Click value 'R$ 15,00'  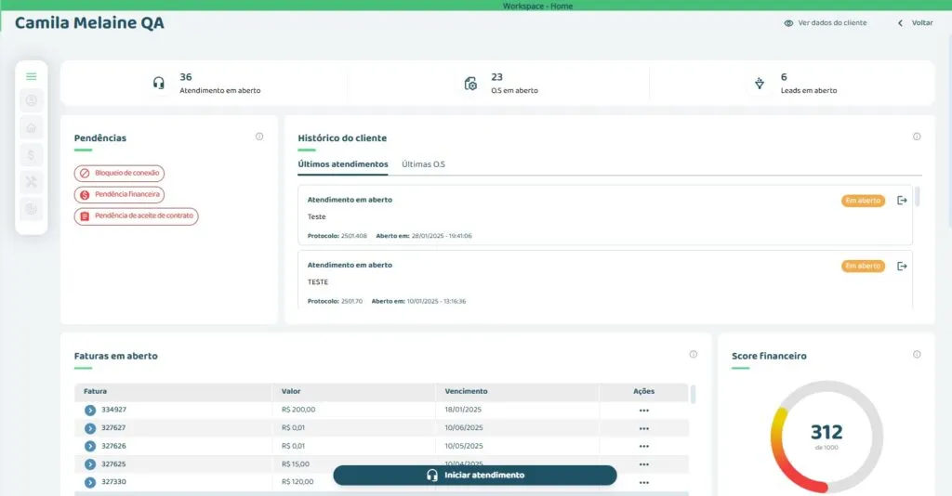point(295,463)
